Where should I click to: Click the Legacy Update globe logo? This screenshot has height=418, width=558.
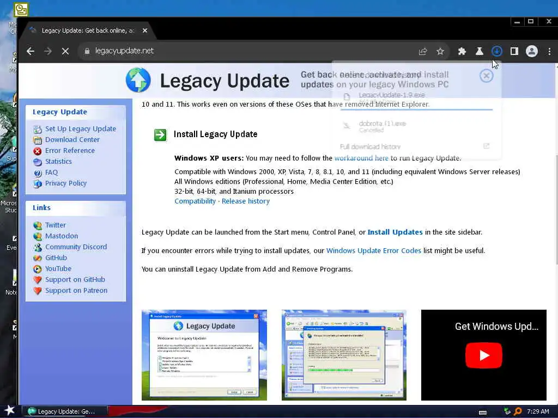coord(138,79)
